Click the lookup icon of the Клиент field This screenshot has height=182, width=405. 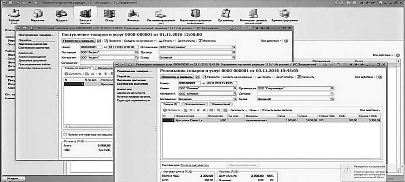(235, 88)
